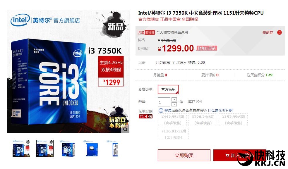288x169 pixels.
Task: Click the T1-4 信 badge under 花呗分期
Action: click(146, 116)
